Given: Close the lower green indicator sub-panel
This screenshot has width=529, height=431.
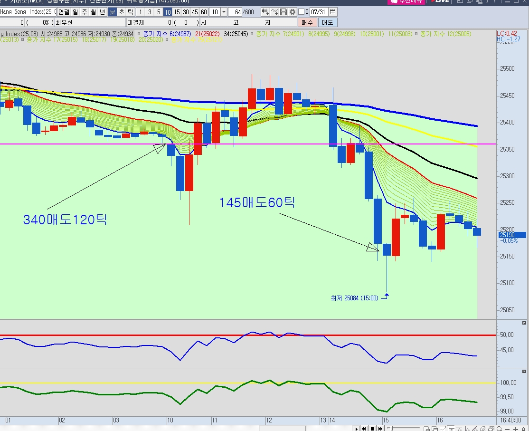Looking at the screenshot, I should (x=524, y=371).
